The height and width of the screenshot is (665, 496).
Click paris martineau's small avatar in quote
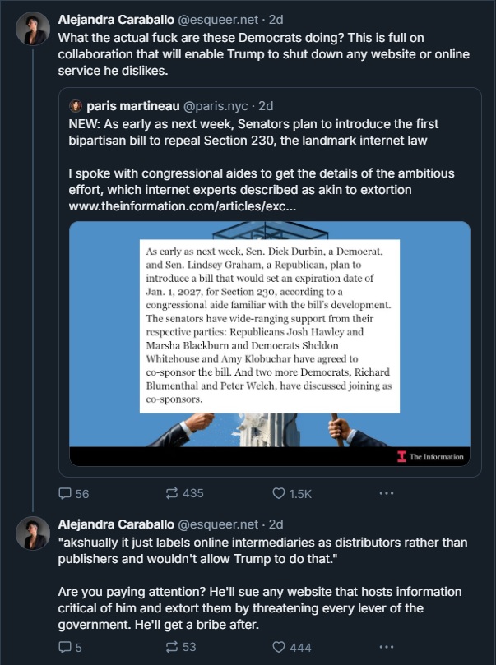(76, 106)
